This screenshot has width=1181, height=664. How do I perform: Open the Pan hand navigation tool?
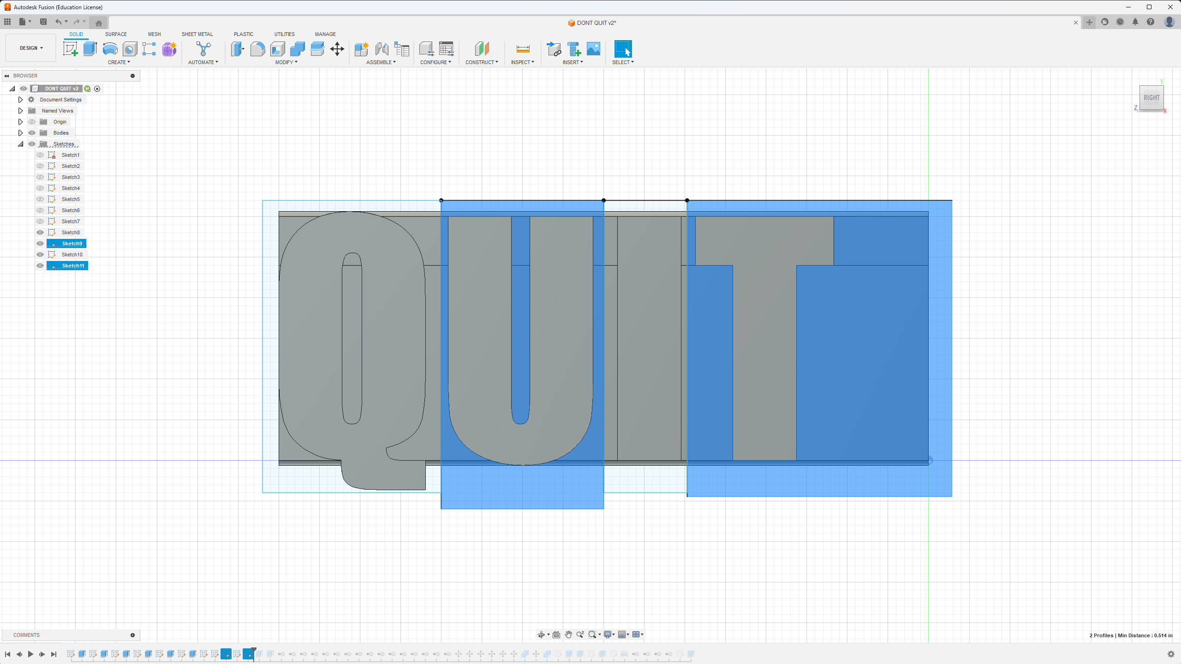pyautogui.click(x=568, y=634)
